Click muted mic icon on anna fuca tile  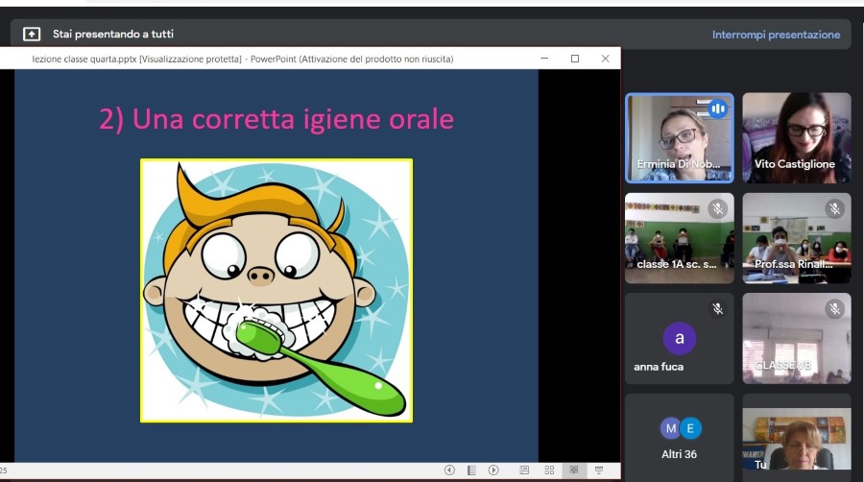[x=717, y=308]
